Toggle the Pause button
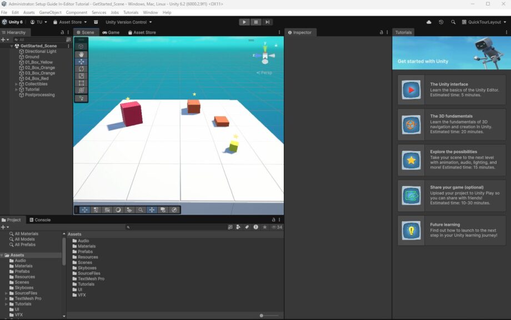 256,22
